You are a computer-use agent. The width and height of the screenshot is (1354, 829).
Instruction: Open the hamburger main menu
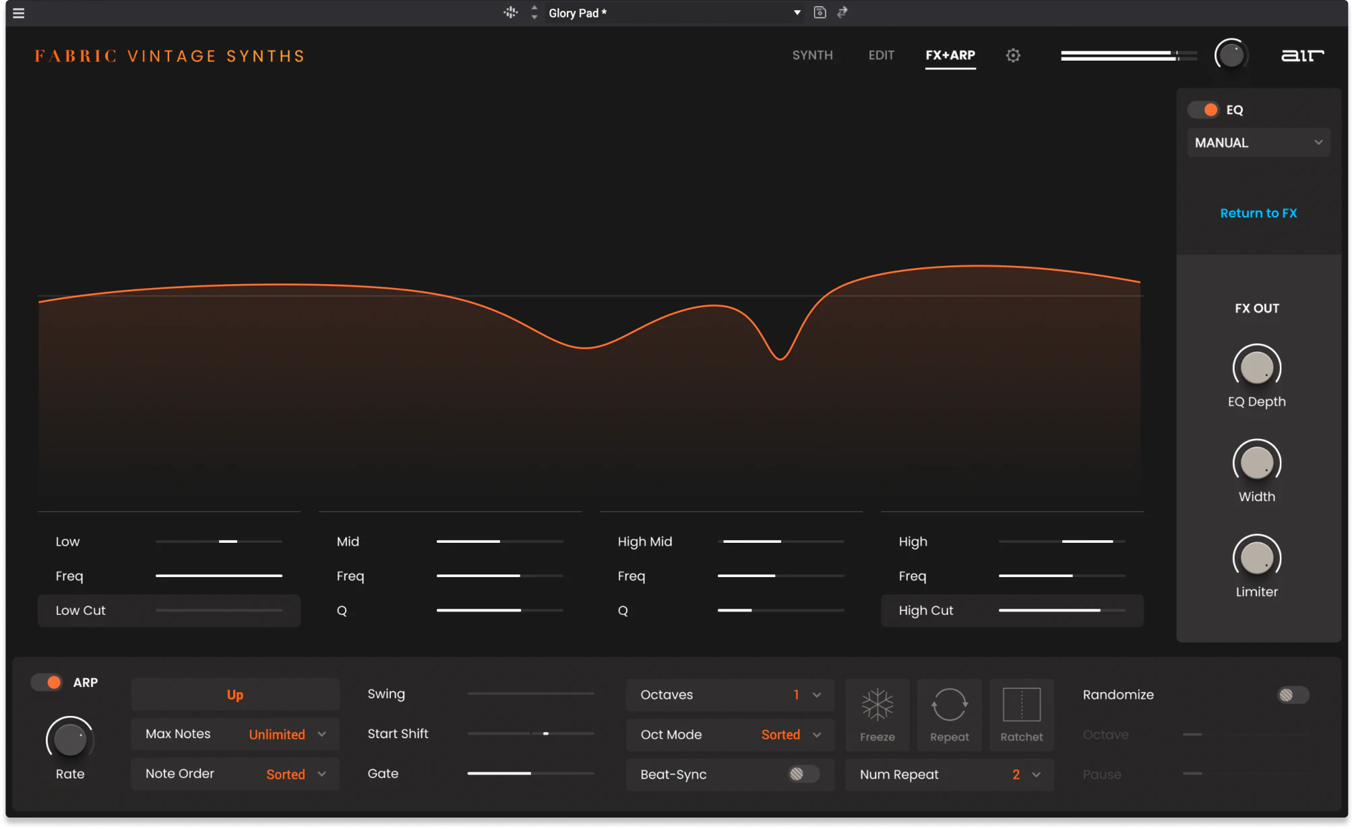19,13
